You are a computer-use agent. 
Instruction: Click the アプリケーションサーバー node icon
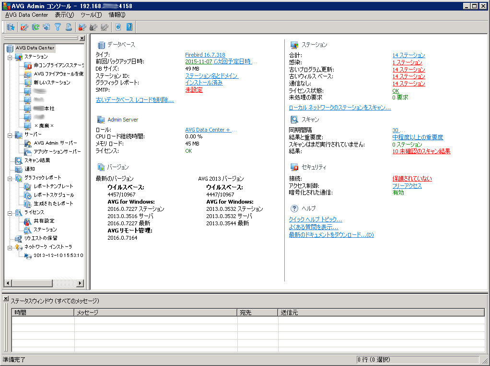click(x=28, y=152)
